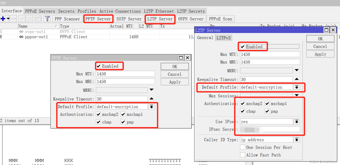Toggle mschap2 in L2TP Server authentication
Viewport: 340px width, 165px height.
click(x=243, y=104)
